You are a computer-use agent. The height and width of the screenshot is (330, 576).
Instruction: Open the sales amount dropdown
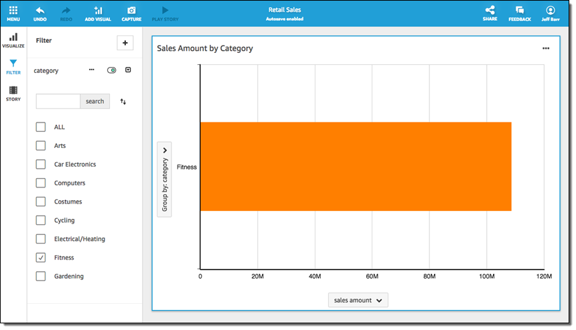(358, 301)
